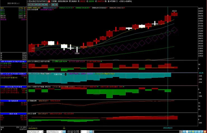Viewport: 207px width, 133px height.
Task: Switch to the 10-minute timeframe
Action: coord(36,4)
